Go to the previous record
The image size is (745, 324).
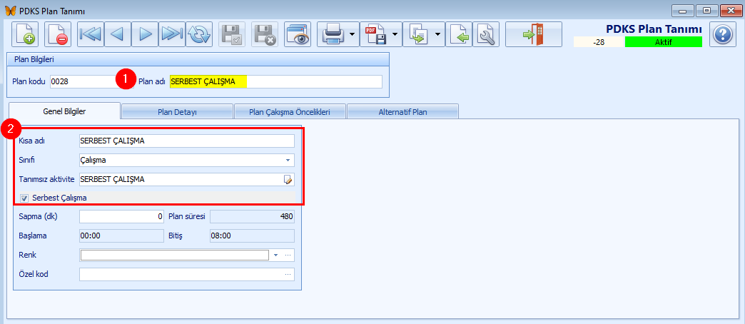pos(118,34)
